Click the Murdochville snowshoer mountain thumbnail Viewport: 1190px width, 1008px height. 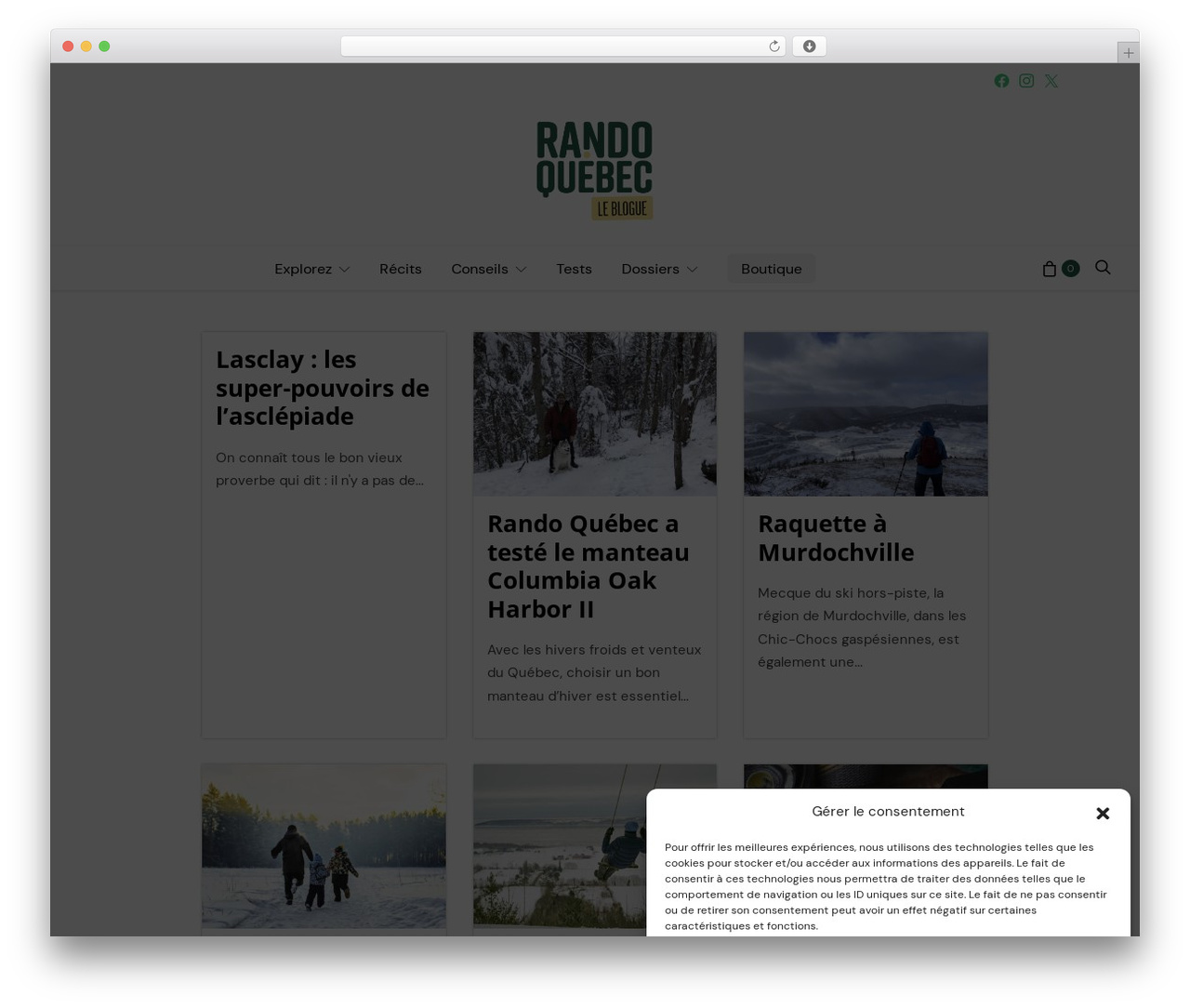tap(866, 414)
